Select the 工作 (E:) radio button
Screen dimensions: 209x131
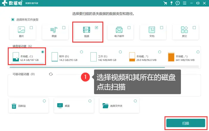point(120,52)
